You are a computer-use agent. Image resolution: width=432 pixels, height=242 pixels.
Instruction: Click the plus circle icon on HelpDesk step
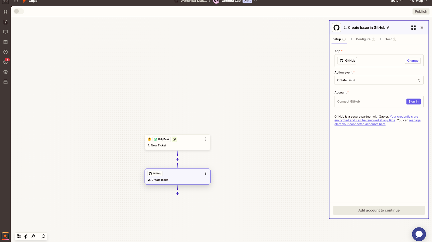click(174, 139)
